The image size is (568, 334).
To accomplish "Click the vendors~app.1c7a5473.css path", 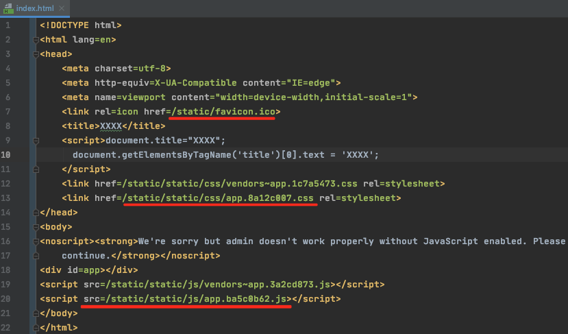I will (239, 184).
